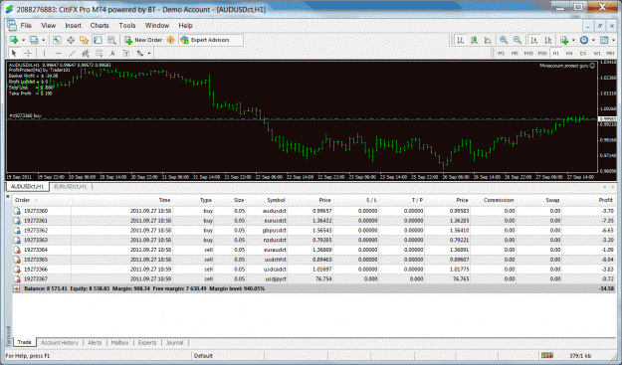Close the Terminal panel with x
This screenshot has height=365, width=622.
(x=8, y=196)
